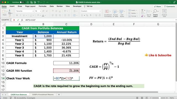Image resolution: width=177 pixels, height=99 pixels.
Task: Click the Cut scissors icon
Action: pyautogui.click(x=10, y=10)
